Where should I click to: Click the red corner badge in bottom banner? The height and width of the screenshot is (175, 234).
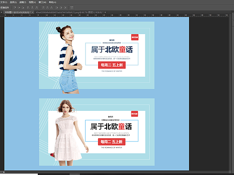tap(135, 114)
